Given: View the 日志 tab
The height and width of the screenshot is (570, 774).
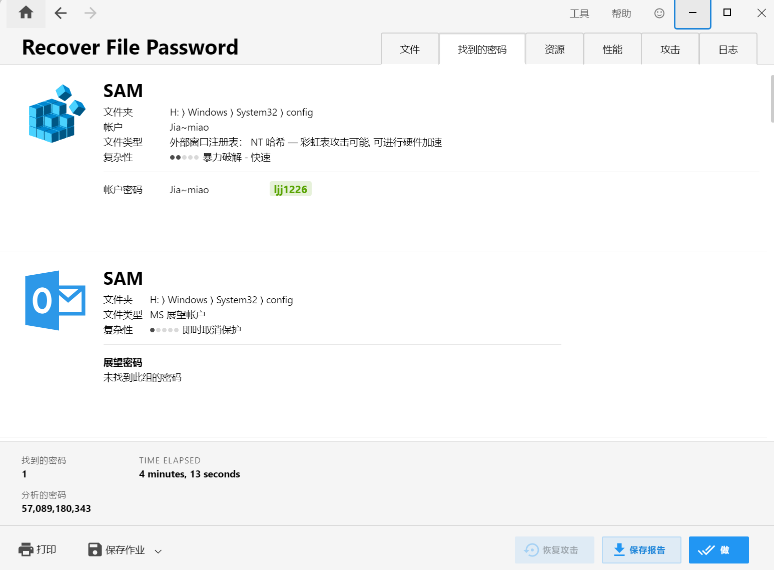Looking at the screenshot, I should pos(728,49).
